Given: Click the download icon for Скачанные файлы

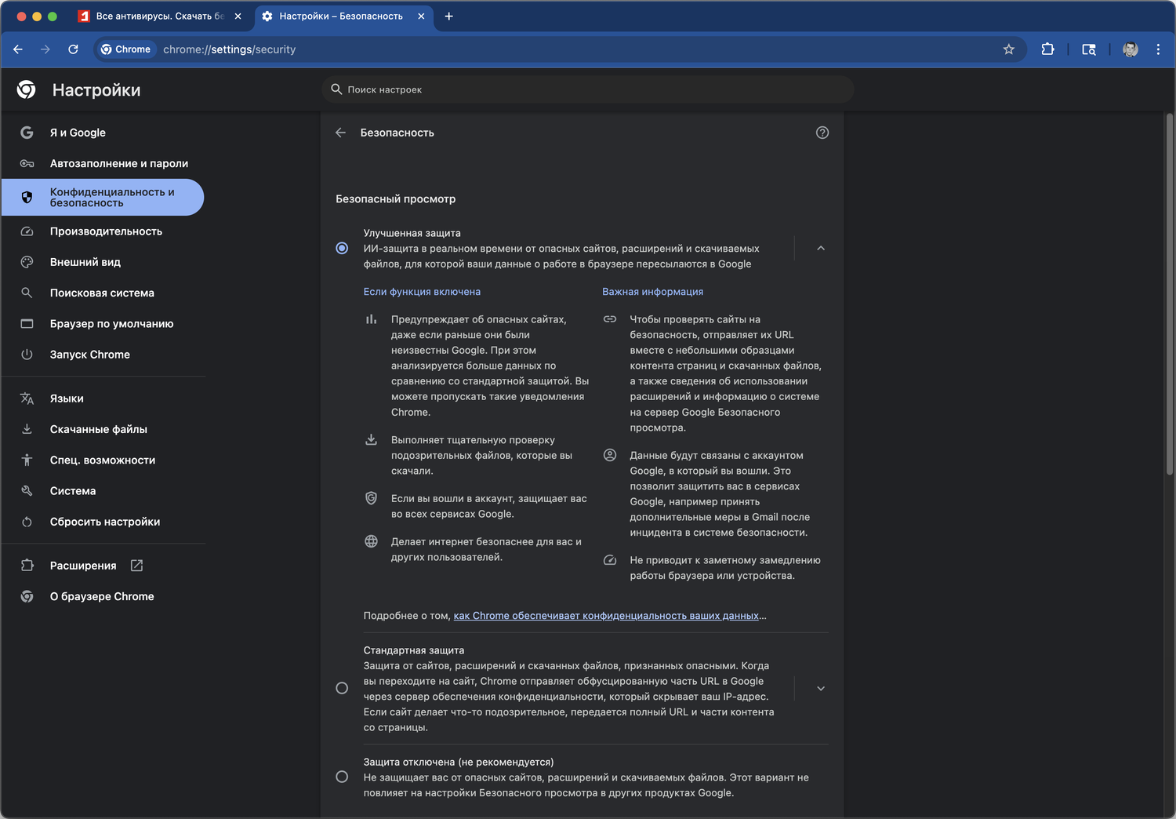Looking at the screenshot, I should [x=27, y=429].
